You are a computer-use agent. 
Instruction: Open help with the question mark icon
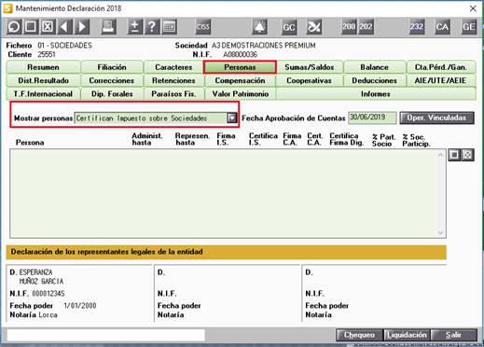(152, 27)
